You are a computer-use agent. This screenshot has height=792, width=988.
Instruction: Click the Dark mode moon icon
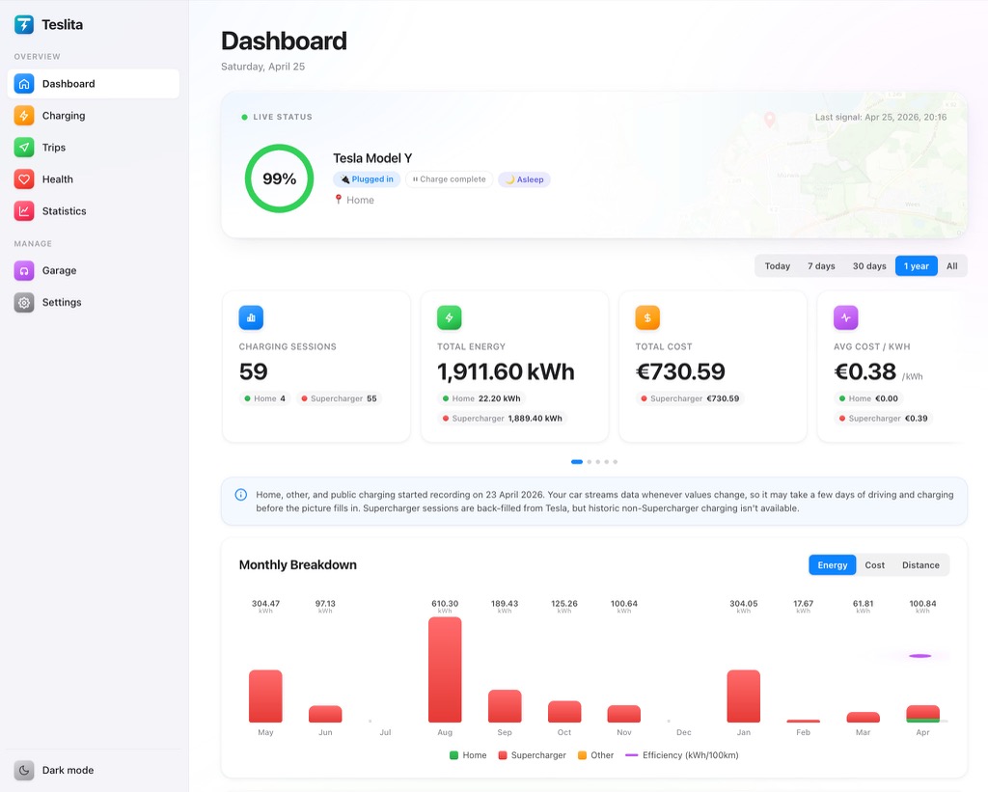(x=24, y=770)
